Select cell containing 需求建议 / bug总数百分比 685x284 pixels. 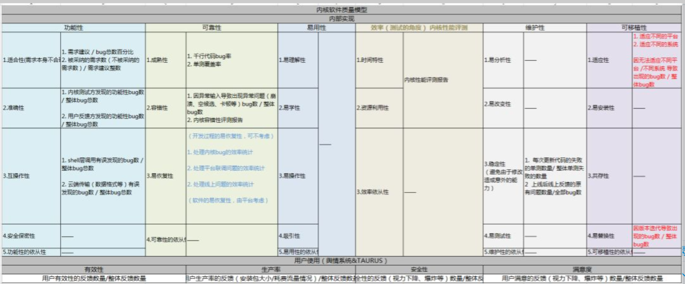pyautogui.click(x=103, y=60)
